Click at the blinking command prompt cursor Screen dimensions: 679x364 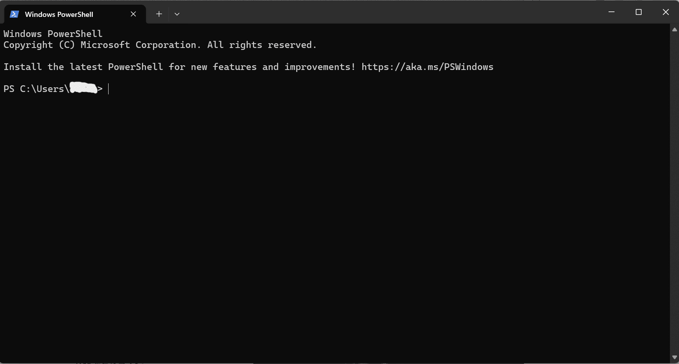click(x=109, y=89)
